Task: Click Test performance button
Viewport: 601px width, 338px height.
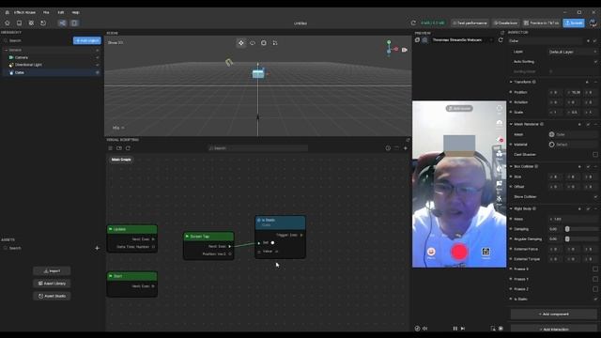Action: coord(470,23)
